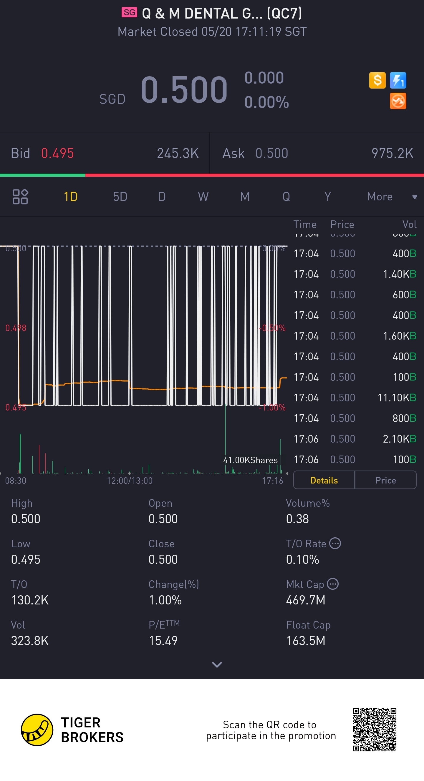Select the M monthly chart tab

[x=245, y=197]
